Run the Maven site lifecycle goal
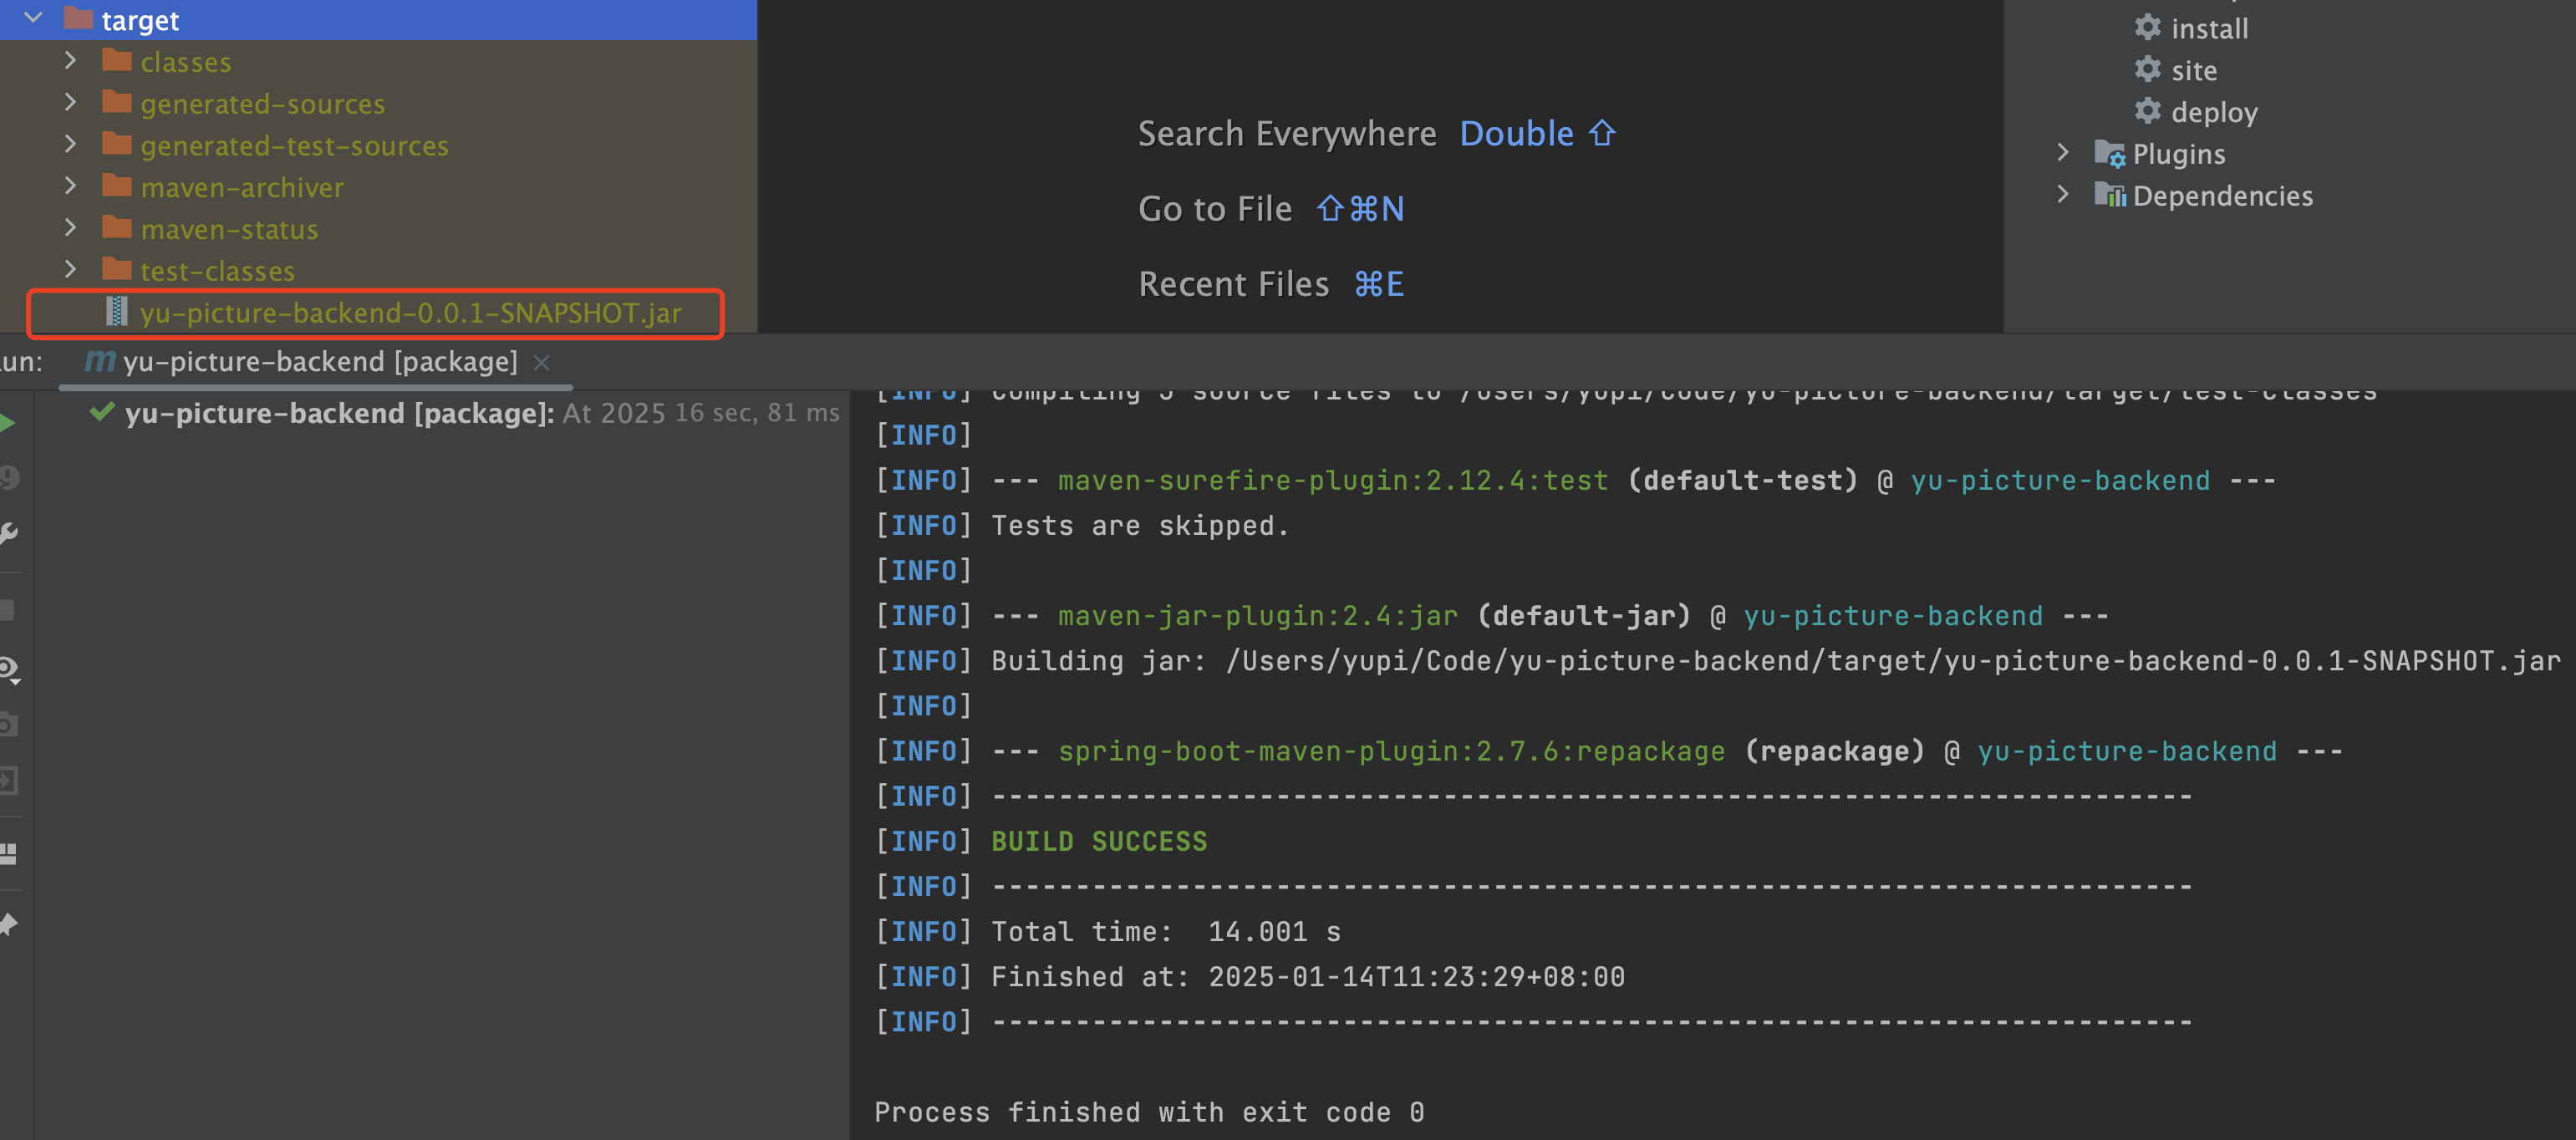Image resolution: width=2576 pixels, height=1140 pixels. [2193, 70]
